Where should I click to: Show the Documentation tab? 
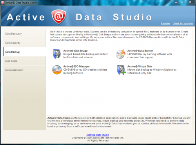[x=24, y=70]
